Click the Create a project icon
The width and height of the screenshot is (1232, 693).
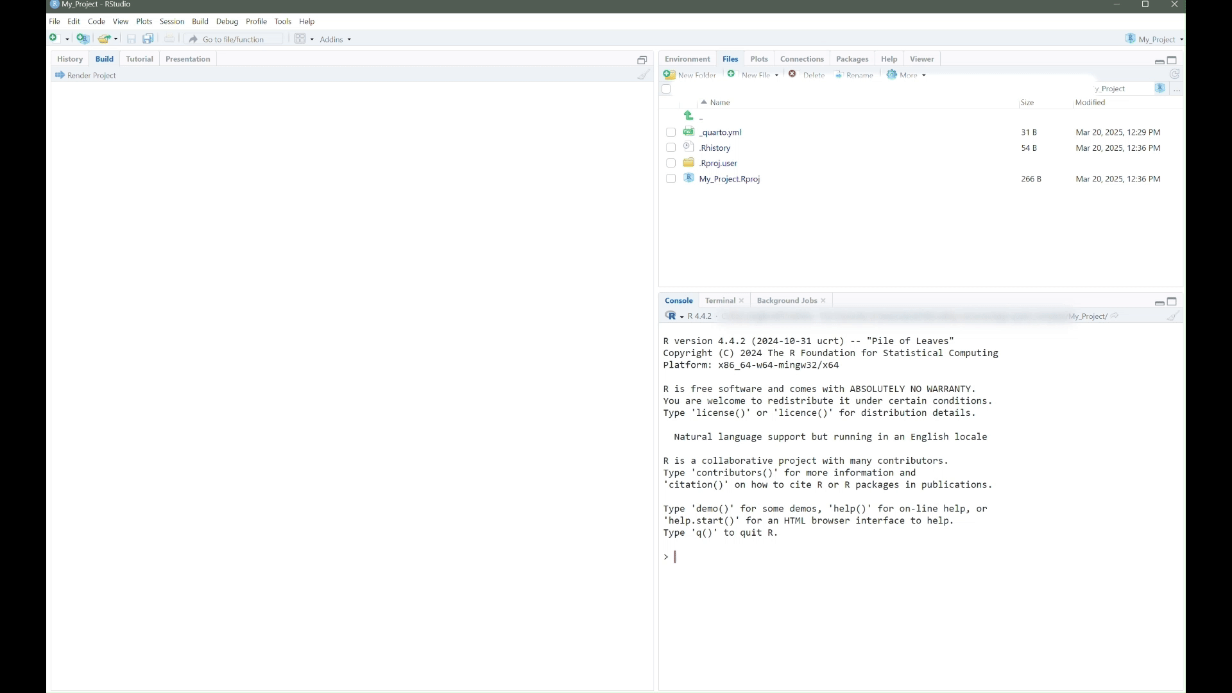[83, 39]
